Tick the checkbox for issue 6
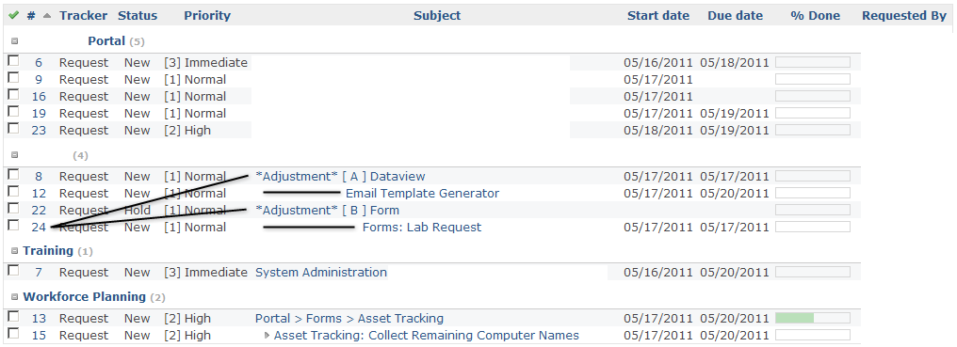The width and height of the screenshot is (957, 347). tap(13, 61)
